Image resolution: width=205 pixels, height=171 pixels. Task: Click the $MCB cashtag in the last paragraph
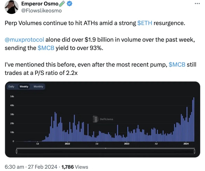pyautogui.click(x=177, y=65)
